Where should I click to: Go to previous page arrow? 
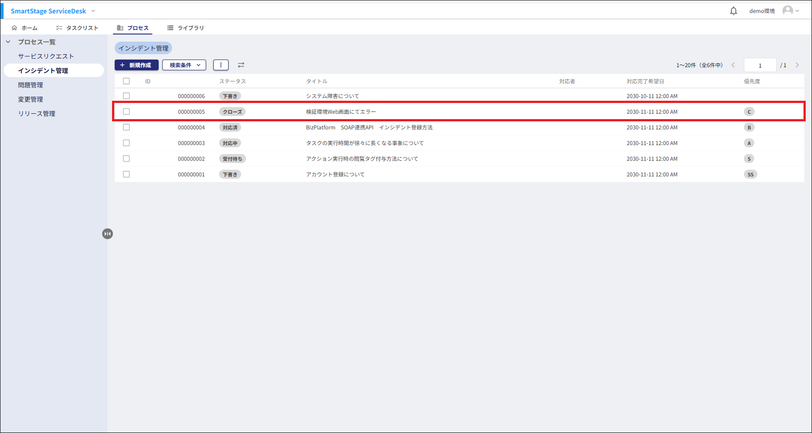pyautogui.click(x=733, y=65)
